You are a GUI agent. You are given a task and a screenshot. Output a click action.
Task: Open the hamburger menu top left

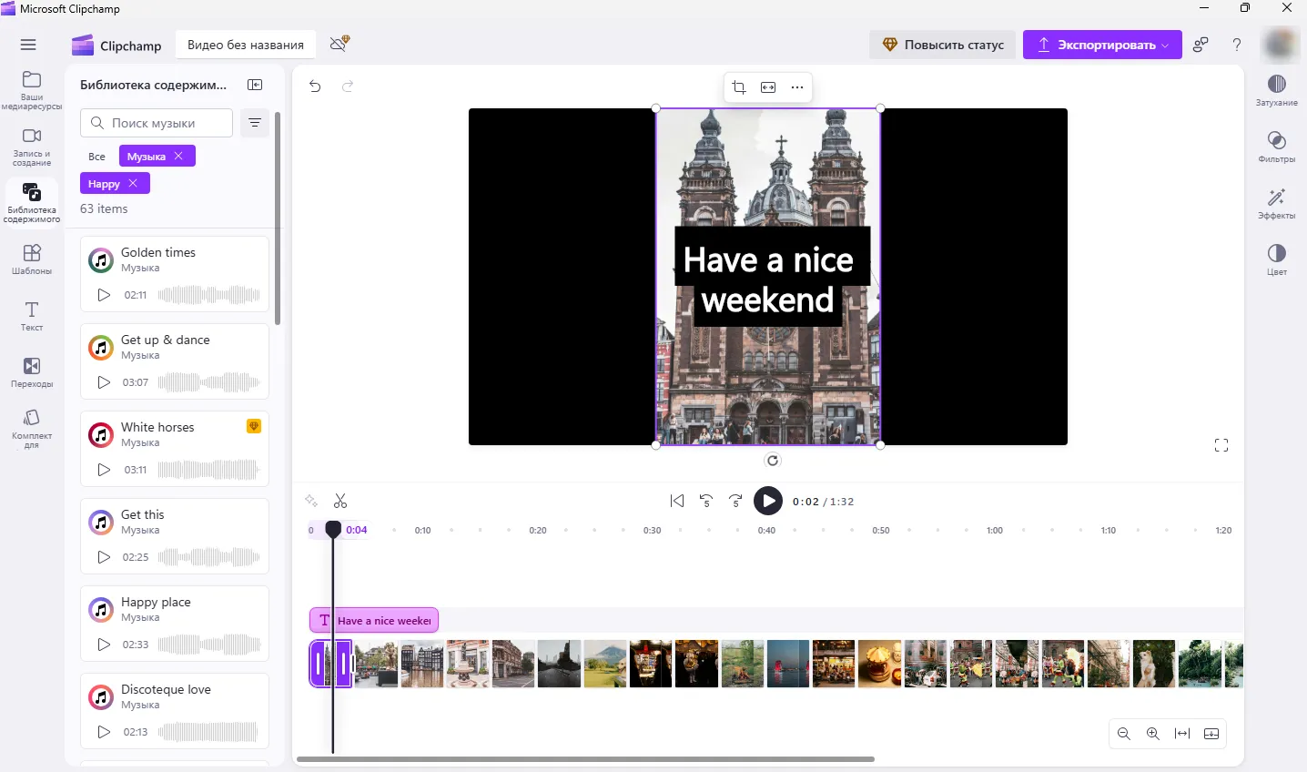pyautogui.click(x=28, y=44)
